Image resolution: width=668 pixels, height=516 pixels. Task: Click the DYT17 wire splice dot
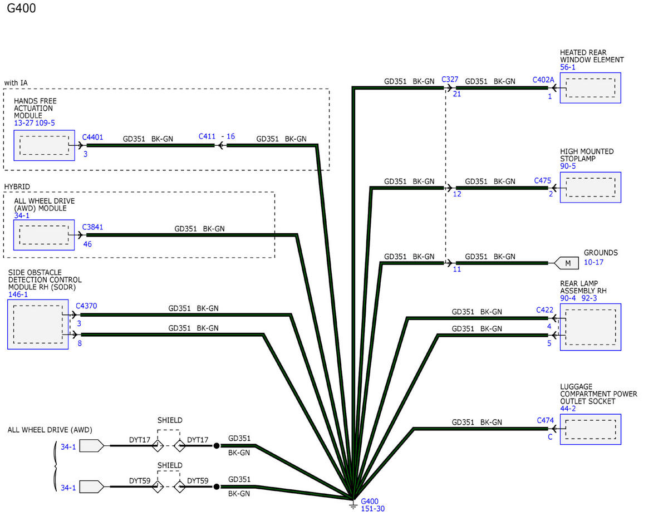click(x=216, y=445)
